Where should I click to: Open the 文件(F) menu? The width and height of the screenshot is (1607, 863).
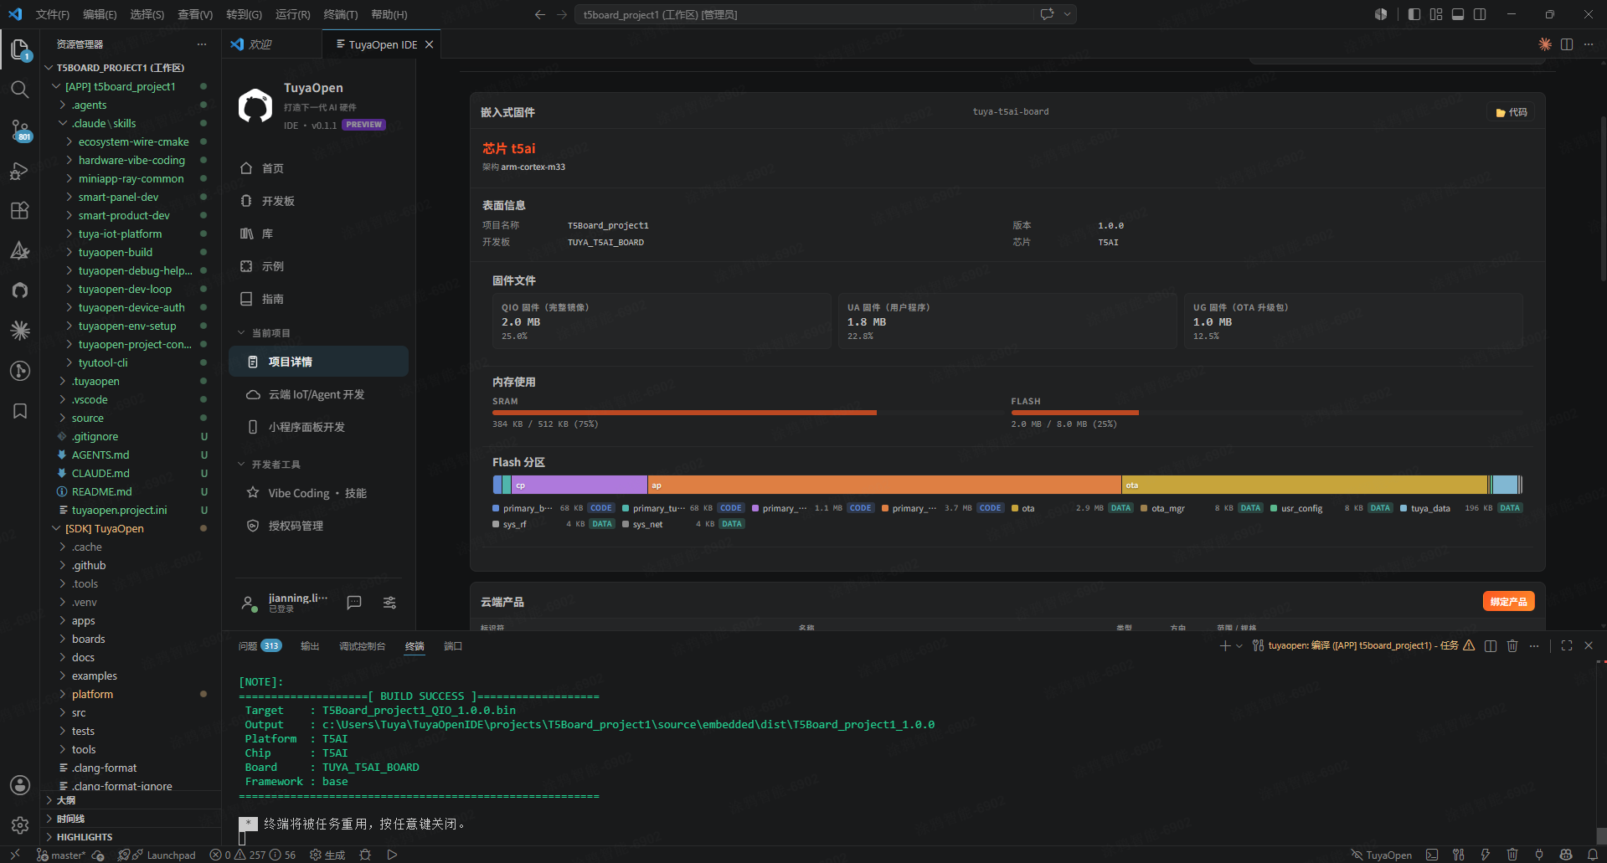pyautogui.click(x=53, y=14)
